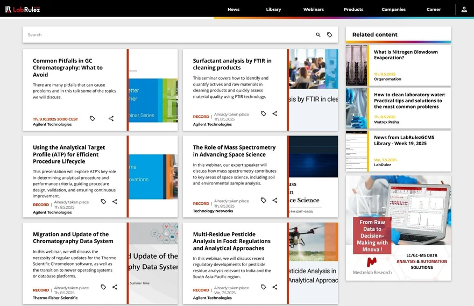Screen dimensions: 474x306
Task: Go to the Webinars section
Action: point(314,9)
